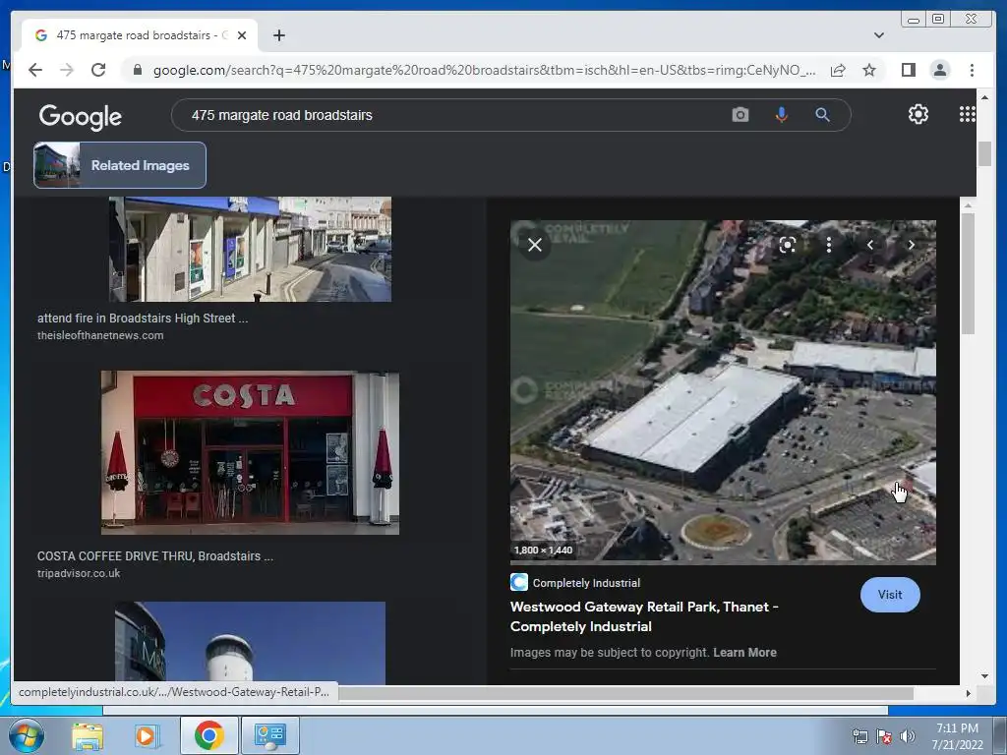Open COSTA COFFEE DRIVE THRU result title
Image resolution: width=1007 pixels, height=755 pixels.
click(x=154, y=556)
